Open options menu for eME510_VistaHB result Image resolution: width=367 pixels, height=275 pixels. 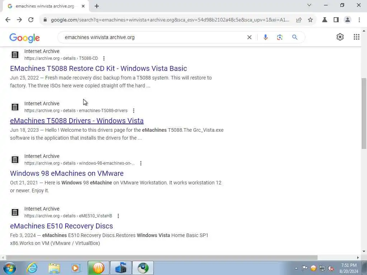tap(118, 216)
